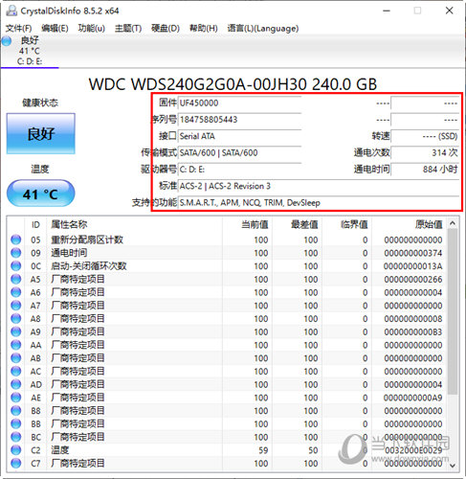
Task: Click the power-on count field 314 次
Action: tap(425, 153)
